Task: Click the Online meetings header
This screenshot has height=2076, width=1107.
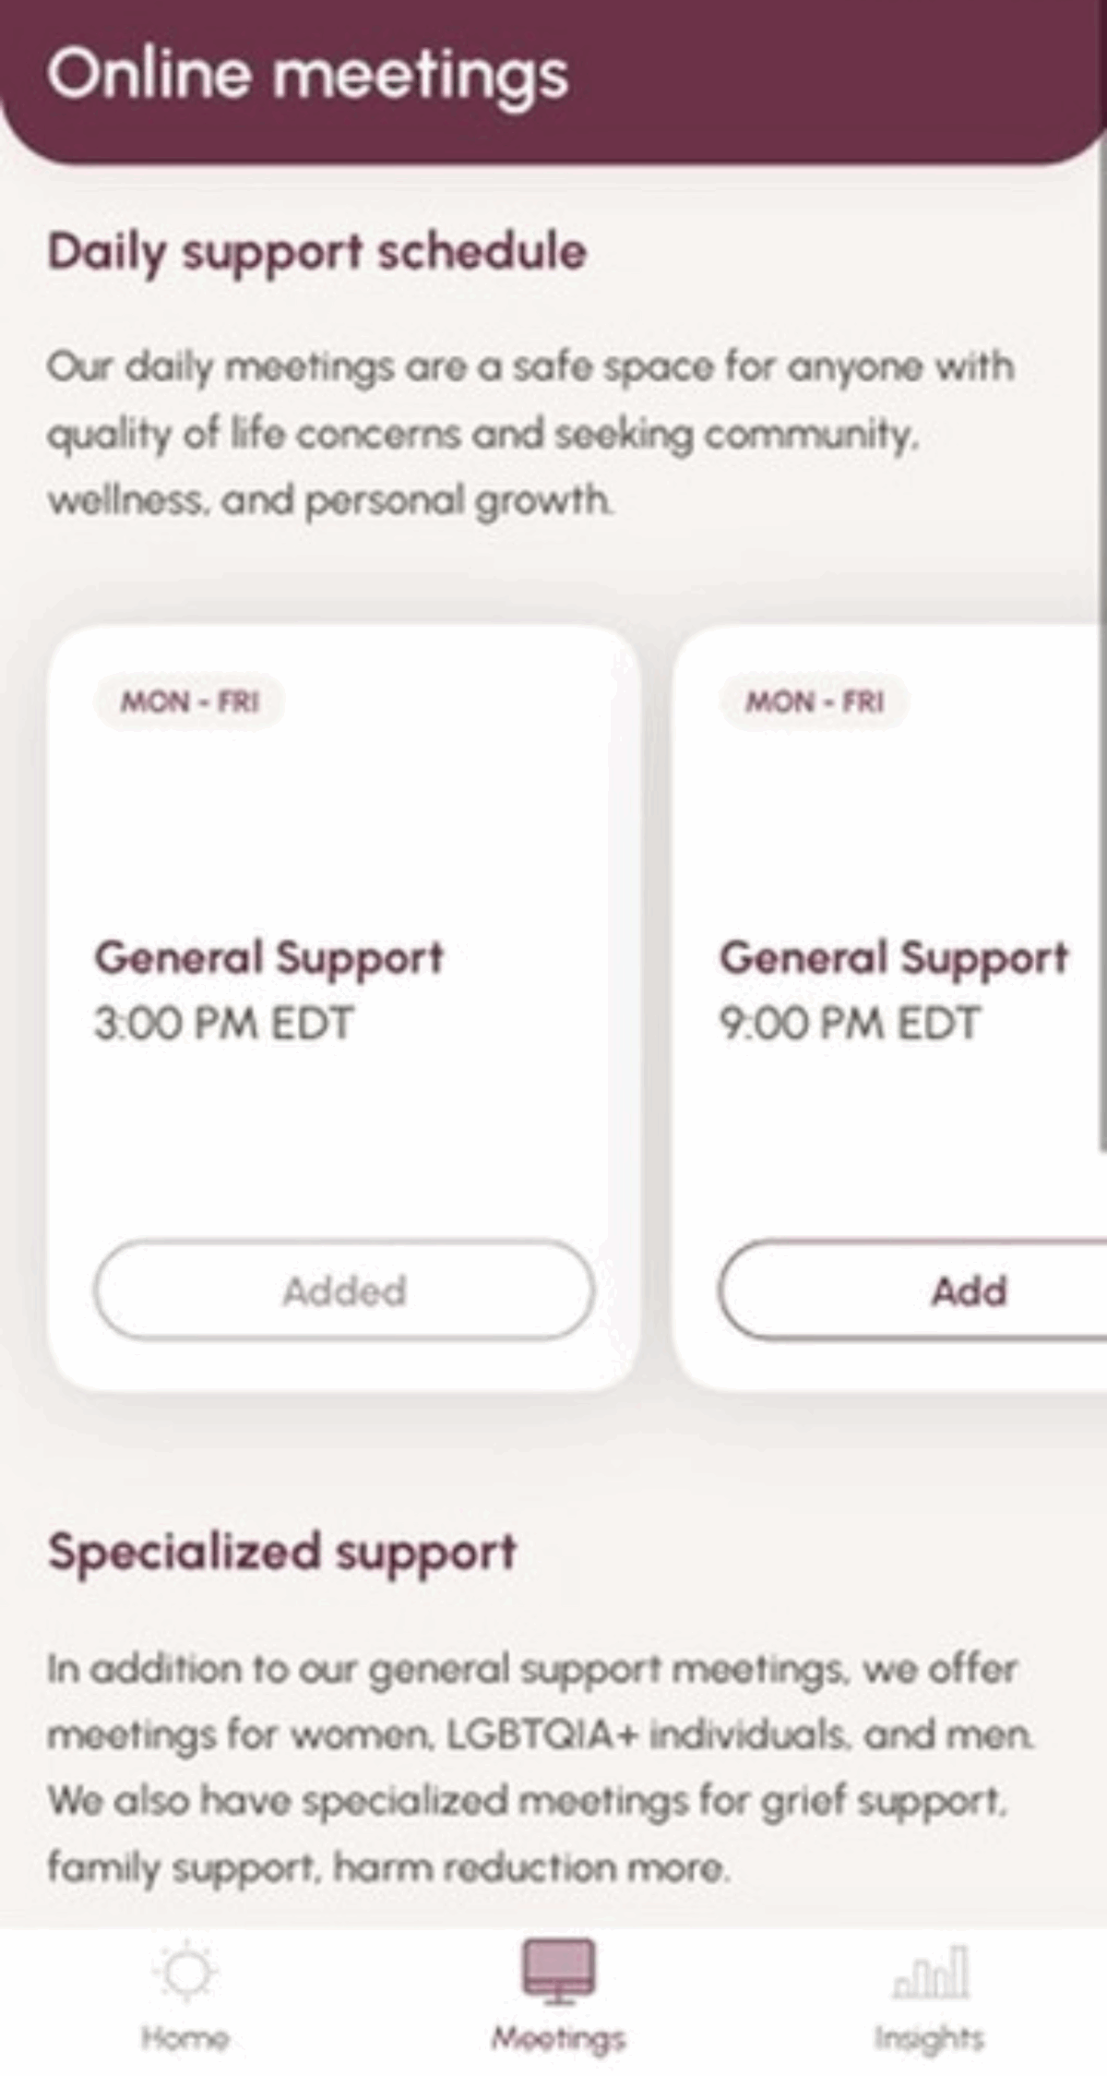Action: [x=309, y=76]
